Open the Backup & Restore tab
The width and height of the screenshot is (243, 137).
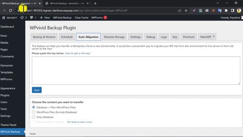pyautogui.click(x=44, y=37)
